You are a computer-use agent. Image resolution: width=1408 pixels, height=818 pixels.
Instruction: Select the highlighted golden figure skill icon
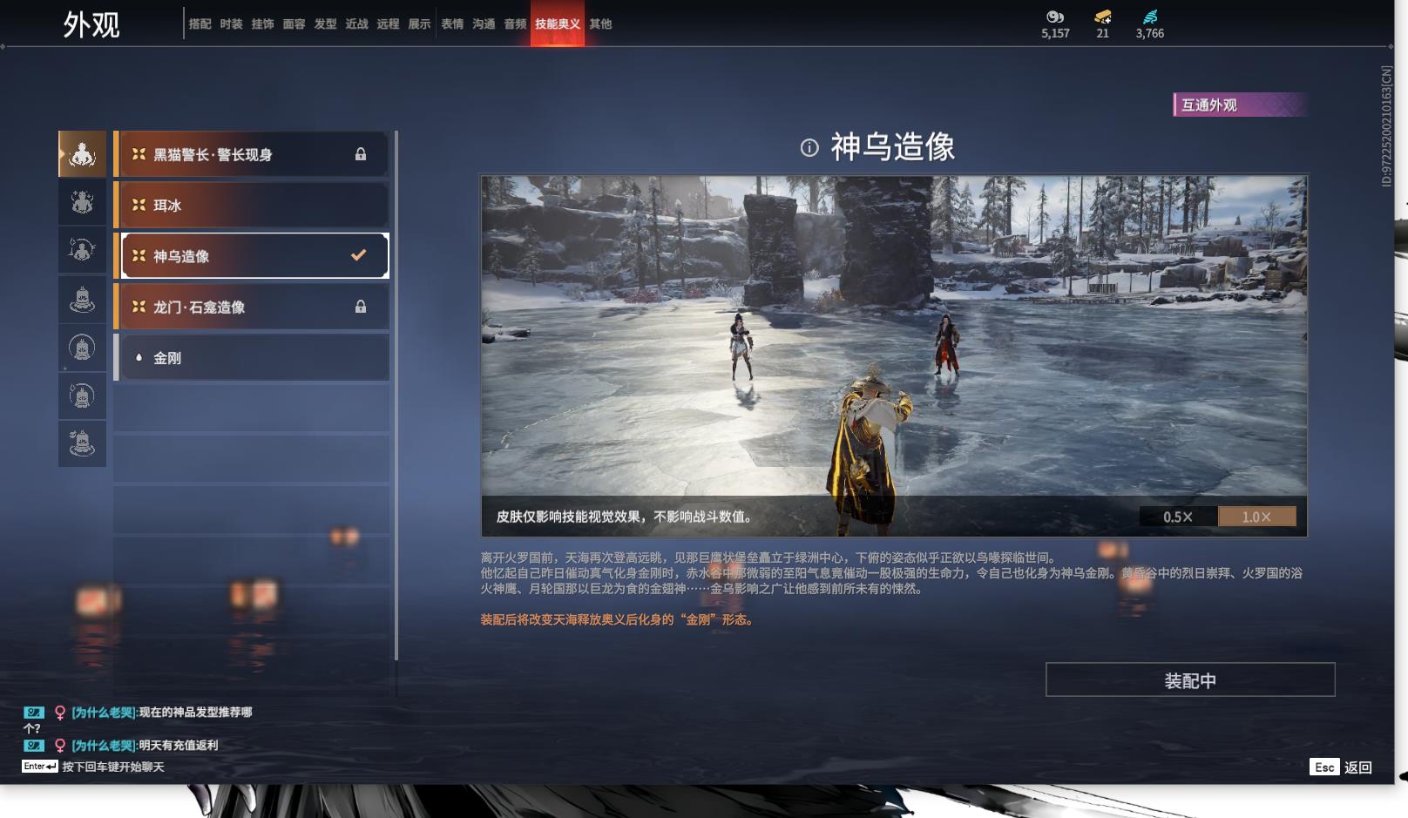82,154
